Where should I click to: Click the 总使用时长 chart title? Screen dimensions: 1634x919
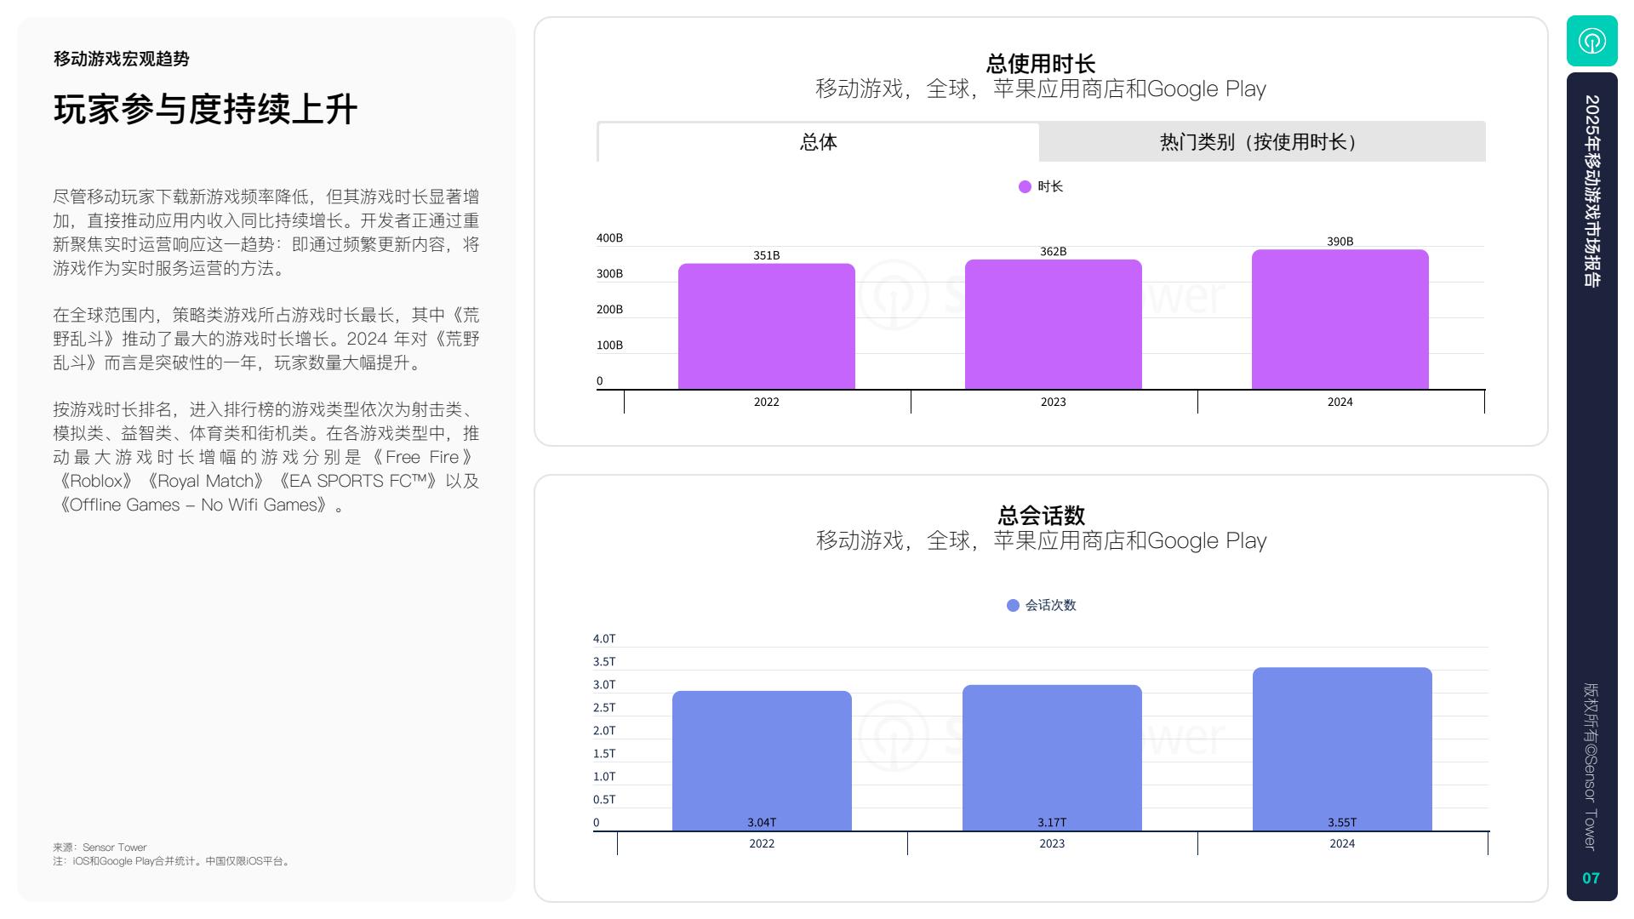click(1040, 64)
